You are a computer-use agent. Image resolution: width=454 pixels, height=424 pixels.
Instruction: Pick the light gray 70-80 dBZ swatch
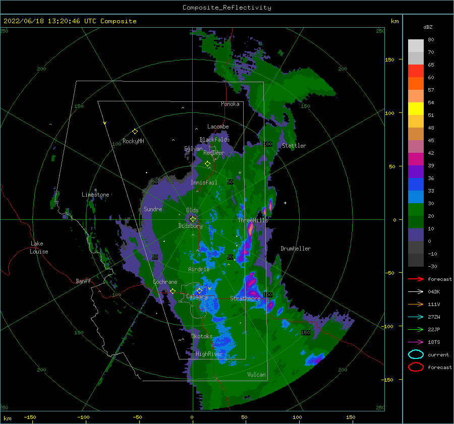point(416,46)
